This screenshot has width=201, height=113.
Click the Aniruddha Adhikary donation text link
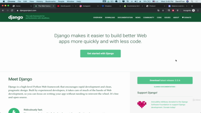click(x=170, y=105)
